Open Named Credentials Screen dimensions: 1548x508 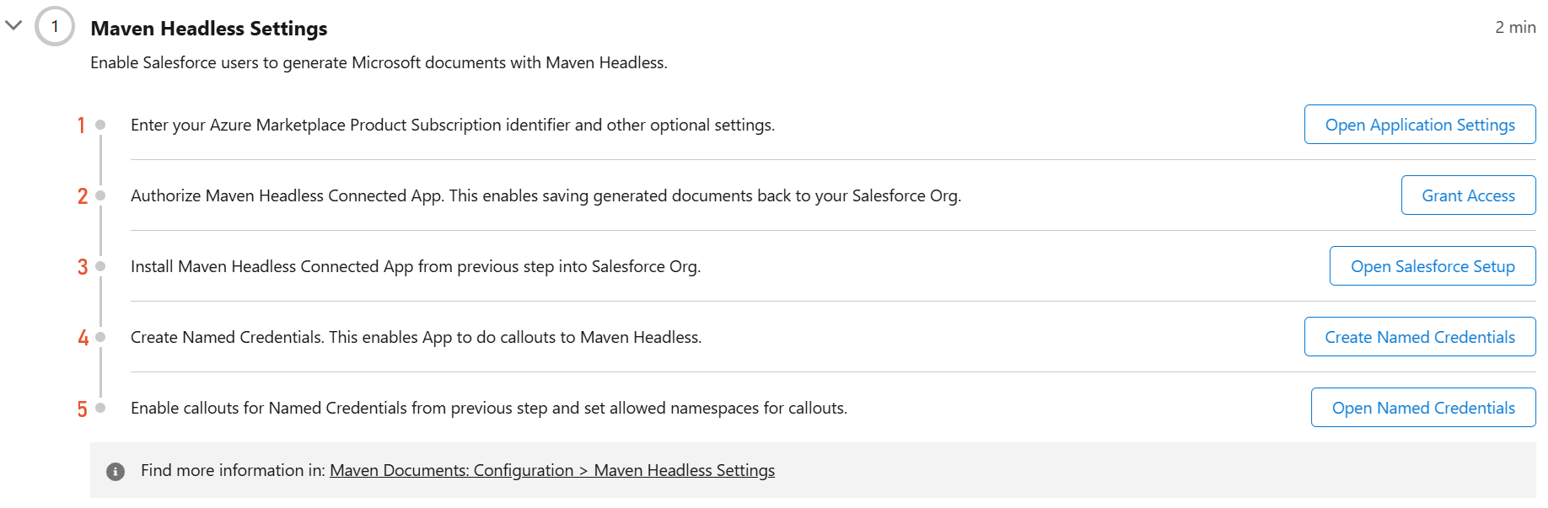tap(1423, 408)
